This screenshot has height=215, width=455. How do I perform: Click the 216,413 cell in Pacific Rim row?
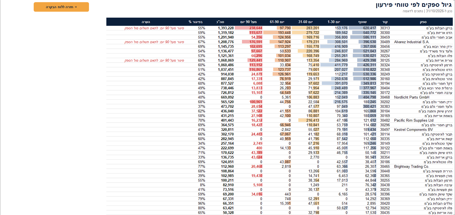(x=312, y=120)
